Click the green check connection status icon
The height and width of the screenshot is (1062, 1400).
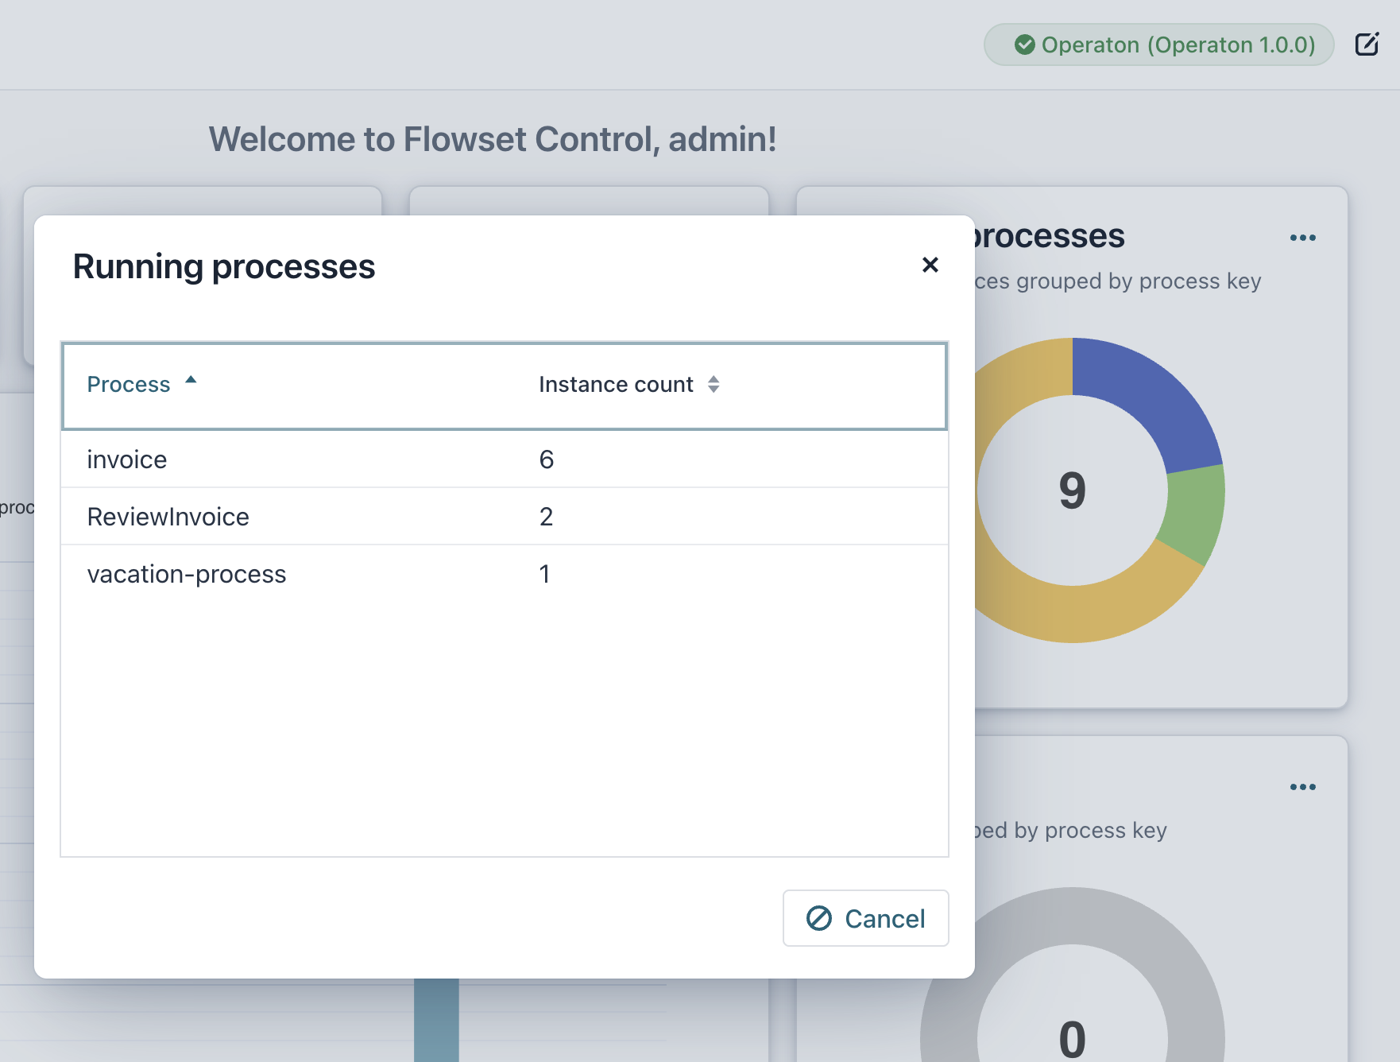(1024, 45)
